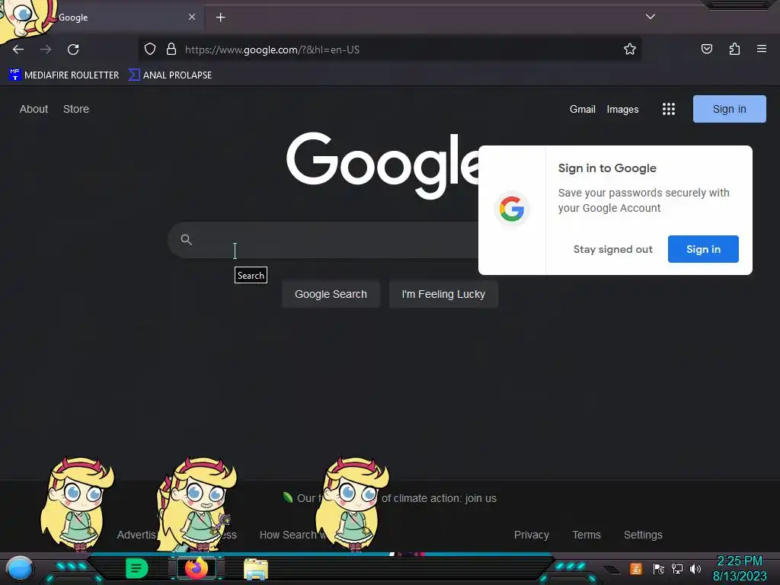
Task: Click I'm Feeling Lucky
Action: point(443,294)
